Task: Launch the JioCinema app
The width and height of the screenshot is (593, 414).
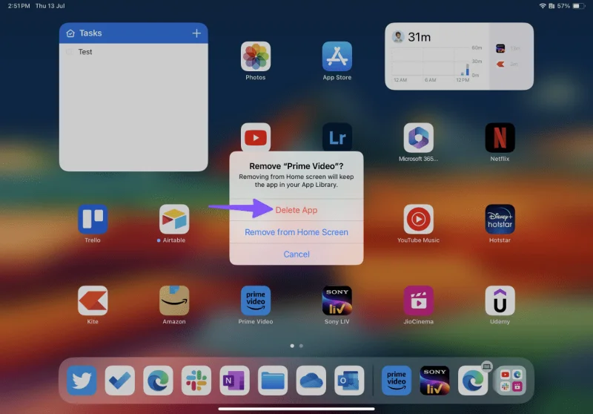Action: [x=418, y=300]
